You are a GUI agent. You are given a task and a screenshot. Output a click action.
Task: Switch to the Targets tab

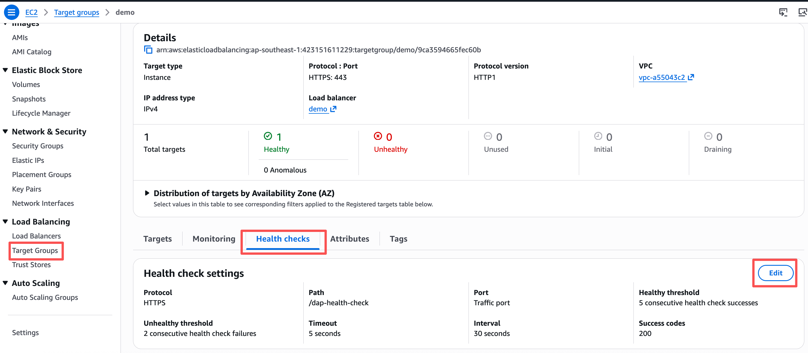click(x=158, y=239)
